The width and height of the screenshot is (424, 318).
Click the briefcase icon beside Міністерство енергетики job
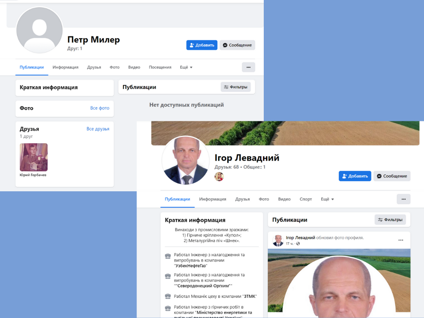[x=168, y=308]
